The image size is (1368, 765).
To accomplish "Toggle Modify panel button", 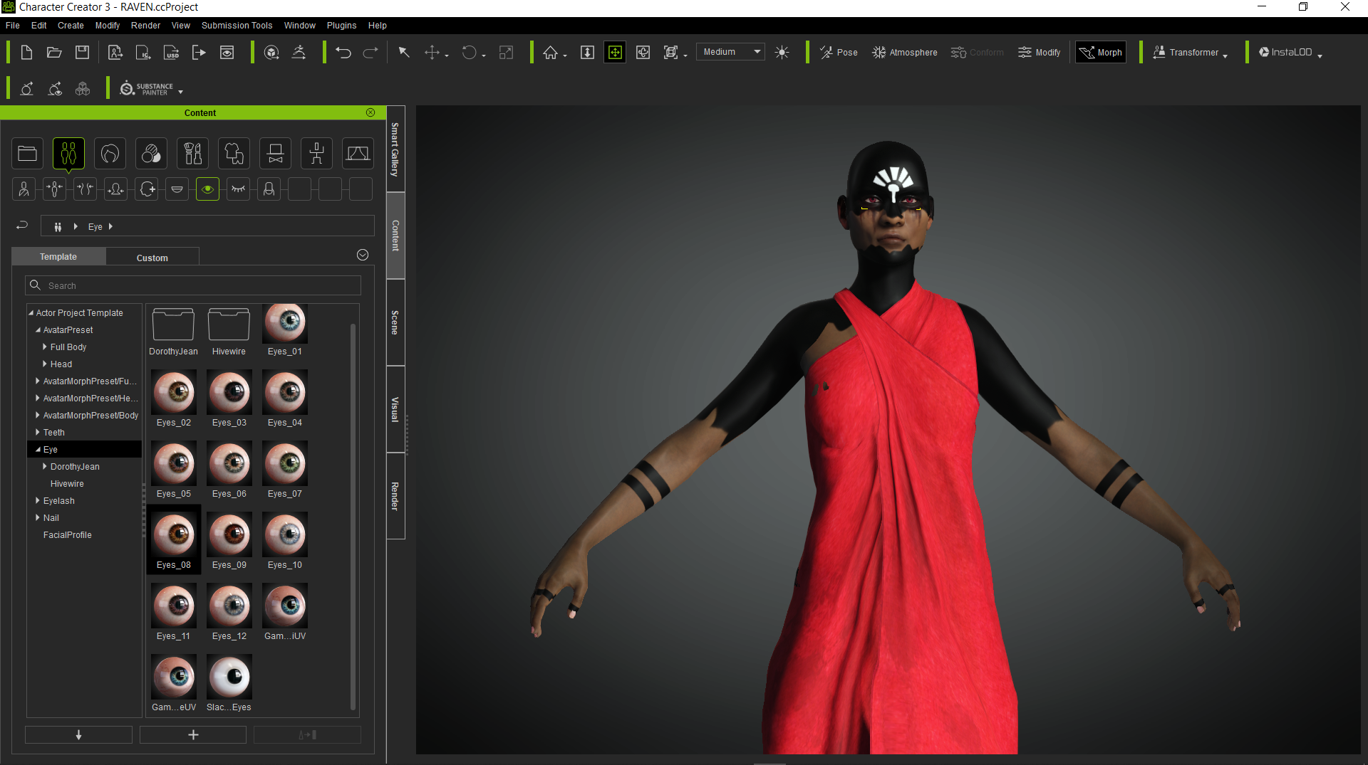I will (1040, 53).
